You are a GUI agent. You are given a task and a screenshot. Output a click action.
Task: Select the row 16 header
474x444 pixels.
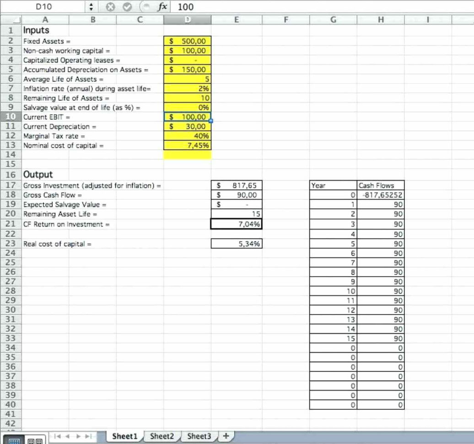click(x=11, y=174)
